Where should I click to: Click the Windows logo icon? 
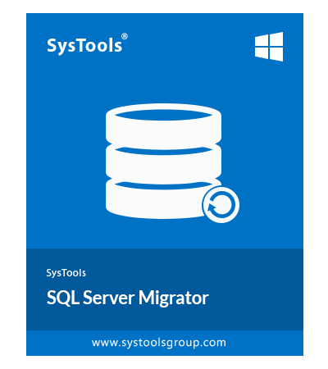pos(269,47)
